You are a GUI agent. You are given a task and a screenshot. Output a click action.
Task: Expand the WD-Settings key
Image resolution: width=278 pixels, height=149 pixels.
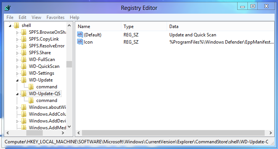point(17,74)
